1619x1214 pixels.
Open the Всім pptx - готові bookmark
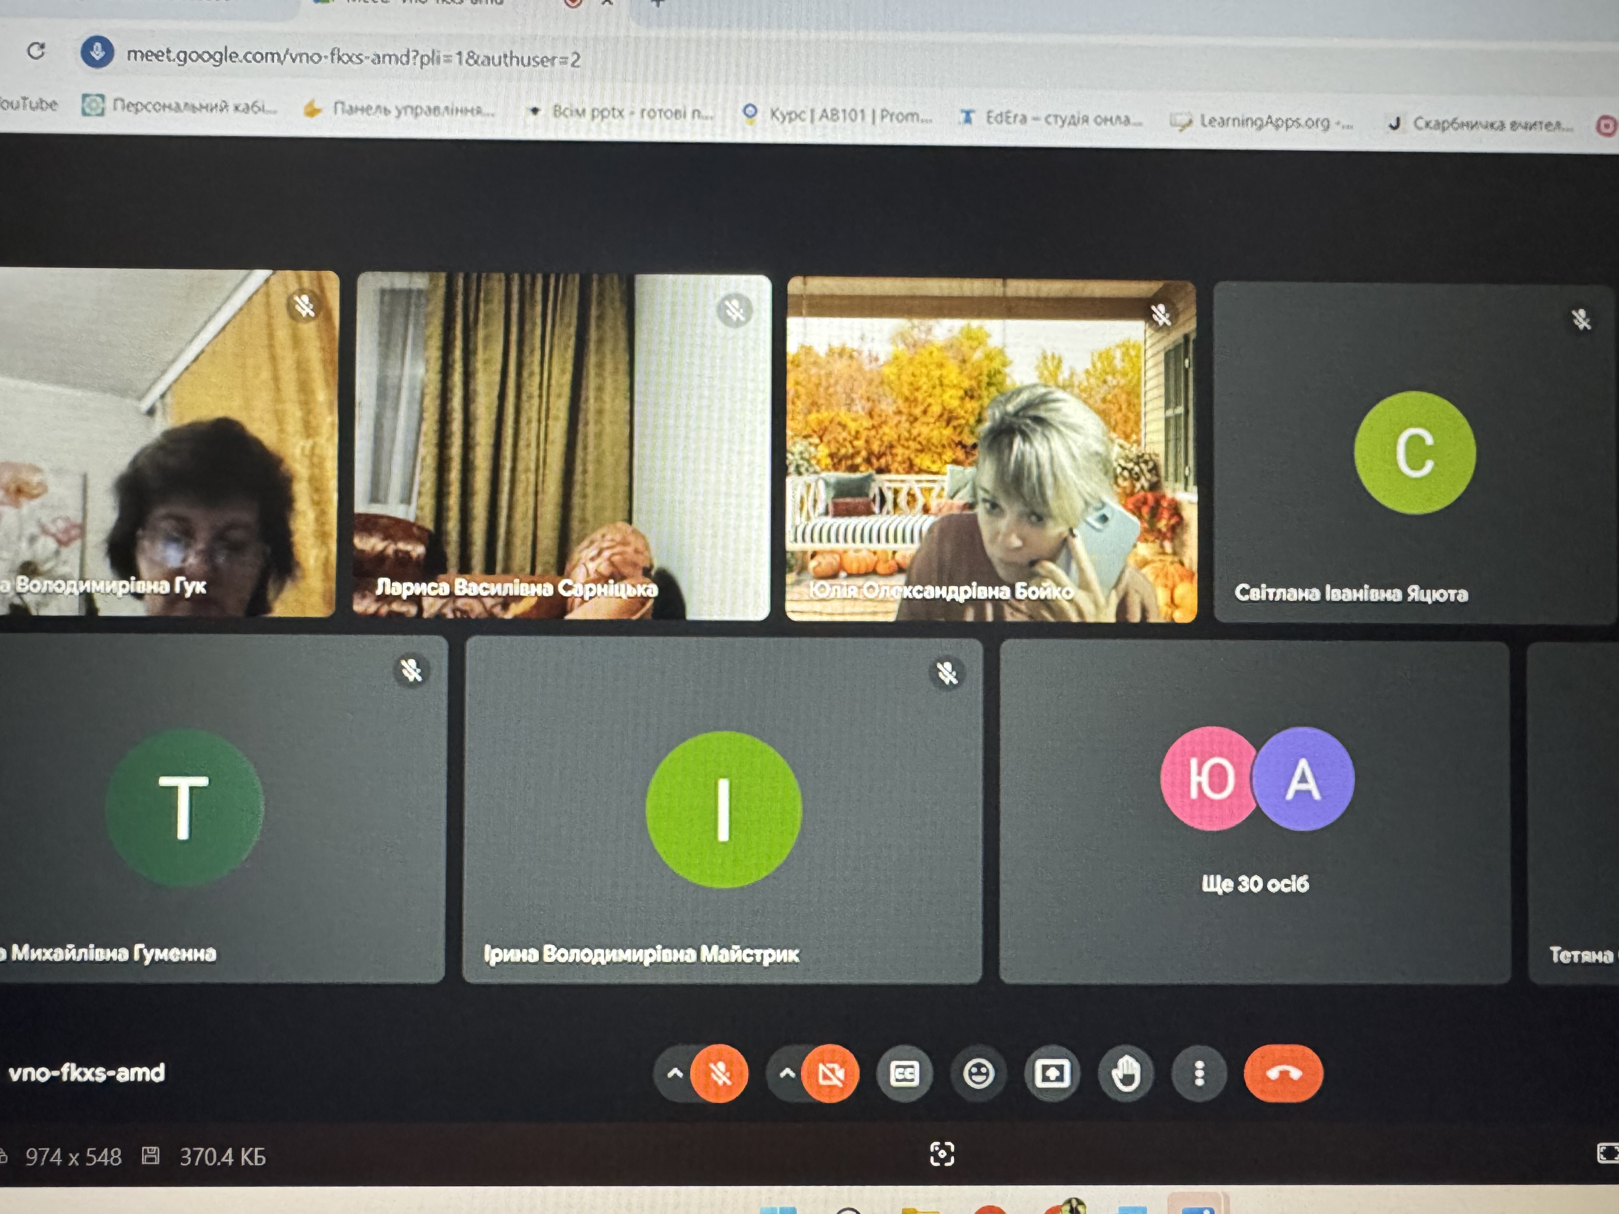[x=620, y=113]
